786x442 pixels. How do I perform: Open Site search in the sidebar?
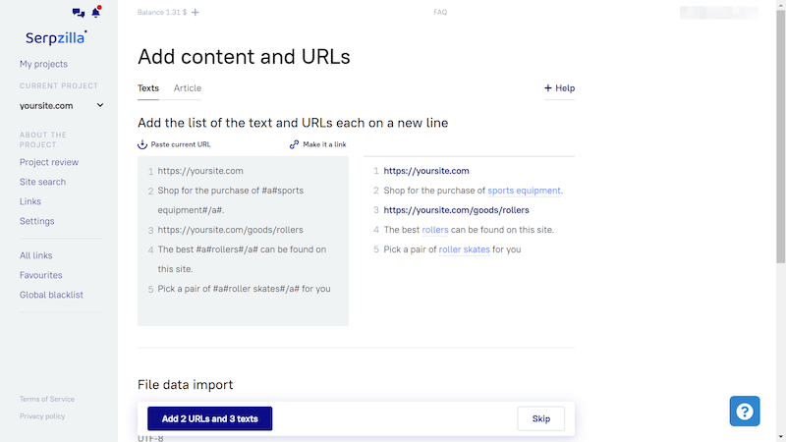(x=42, y=182)
